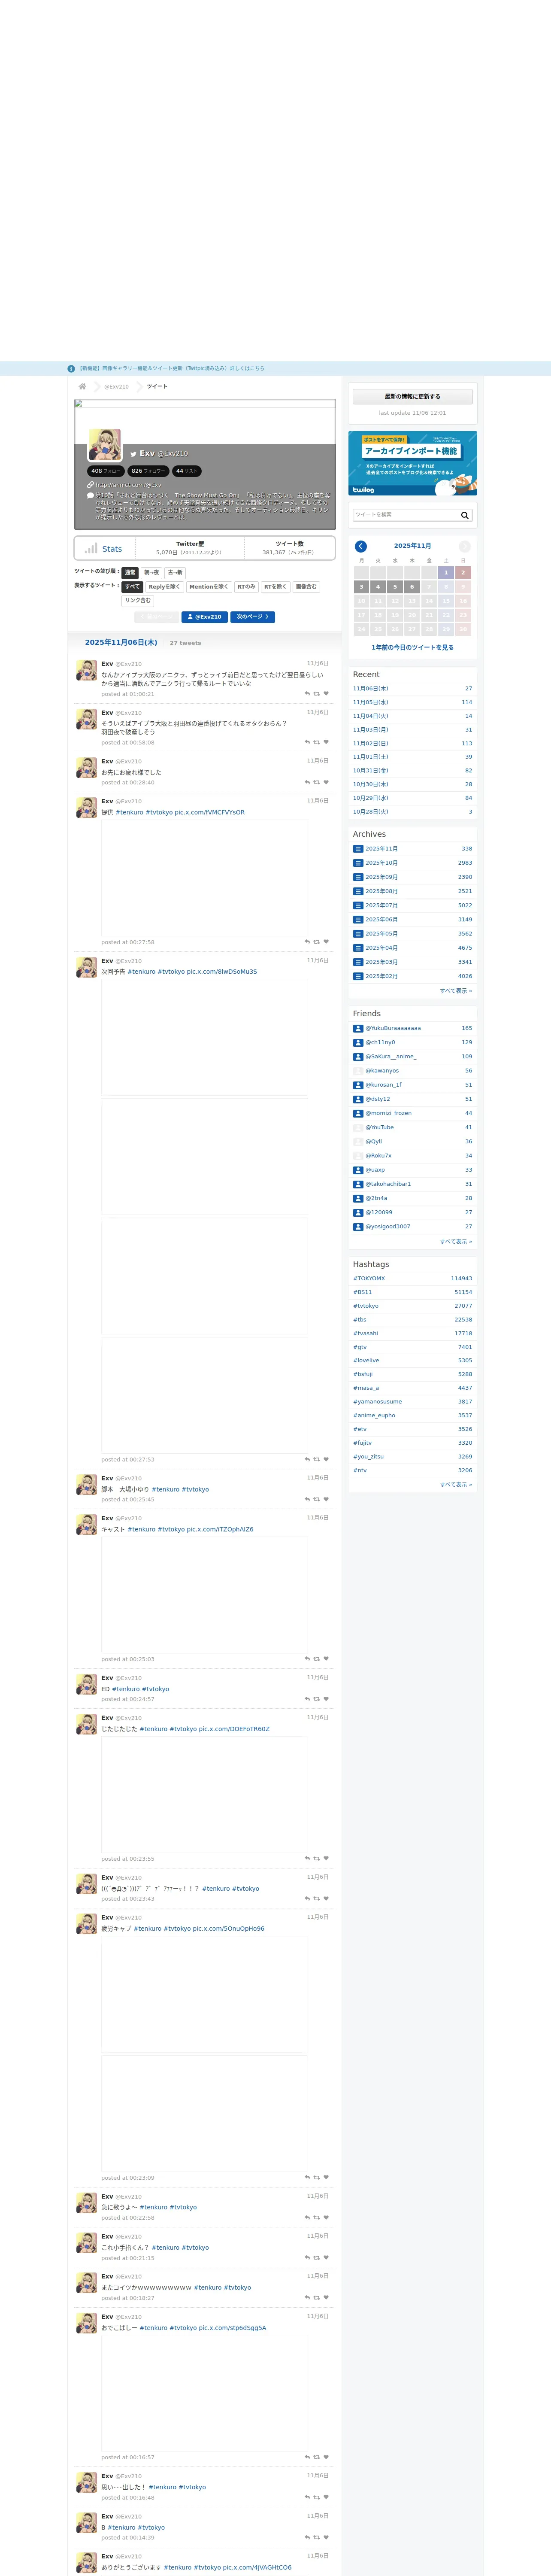The image size is (551, 2576).
Task: Open archive import banner ad
Action: (412, 463)
